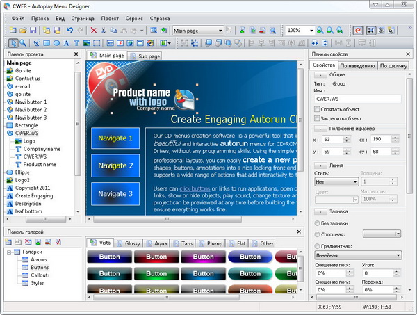
Task: Toggle the rotate mode button with red arrow
Action: tap(358, 31)
